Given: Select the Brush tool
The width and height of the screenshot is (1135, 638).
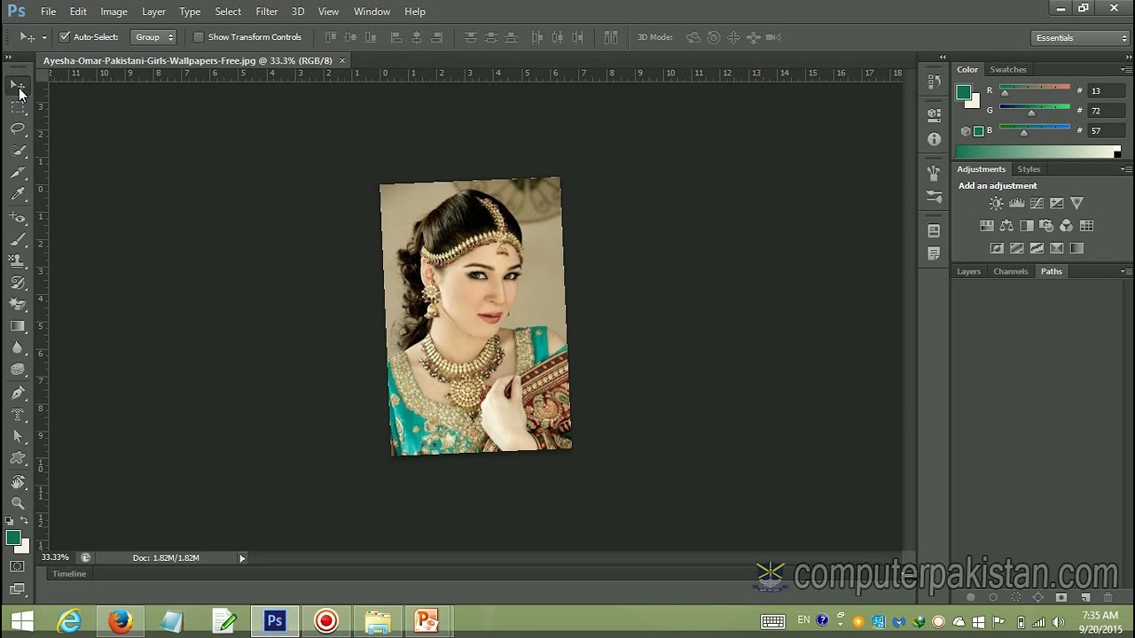Looking at the screenshot, I should [18, 239].
